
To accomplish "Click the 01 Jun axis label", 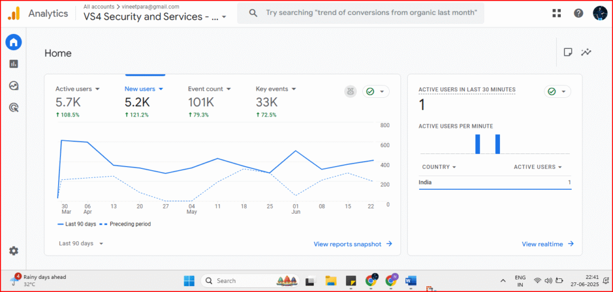I will click(296, 209).
